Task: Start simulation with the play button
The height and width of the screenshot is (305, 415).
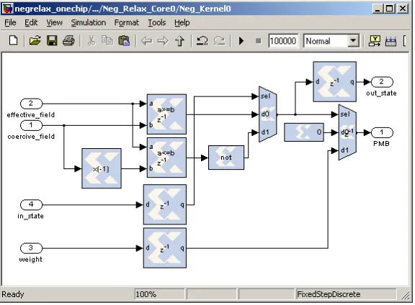Action: [241, 41]
